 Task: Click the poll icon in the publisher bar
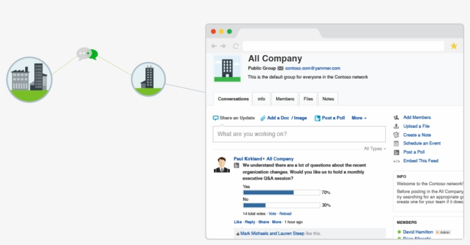pos(318,118)
